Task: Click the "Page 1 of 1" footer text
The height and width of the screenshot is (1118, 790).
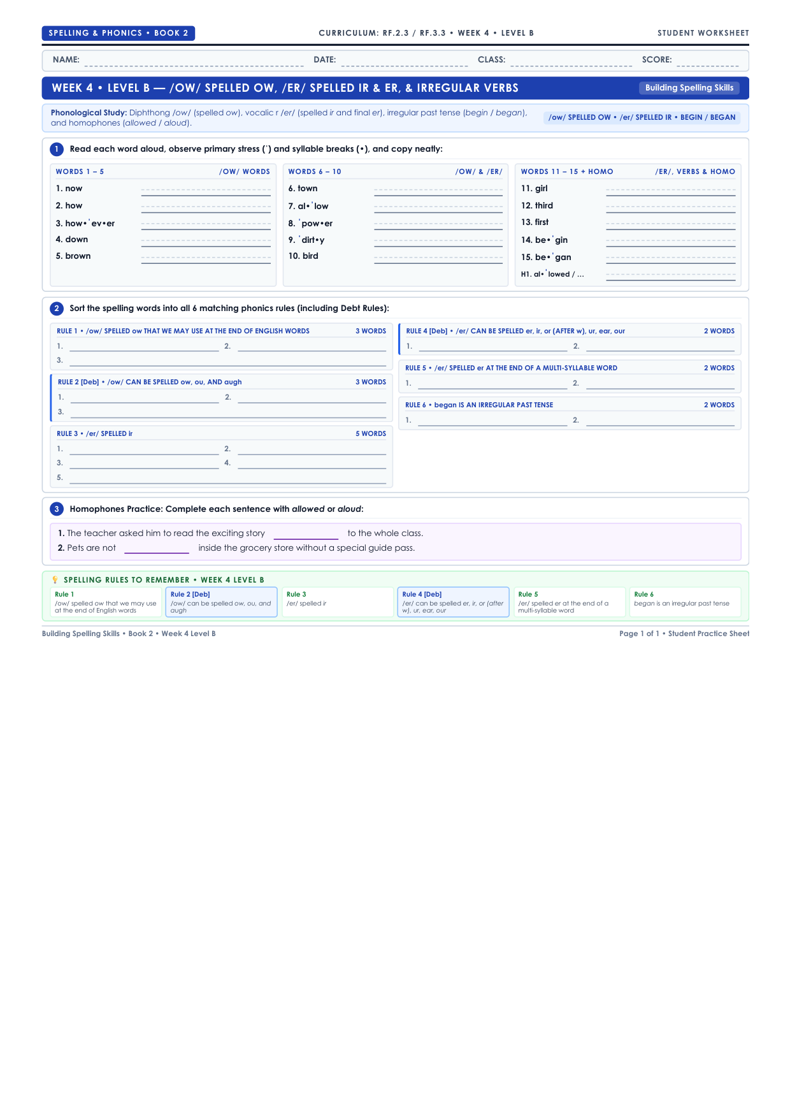Action: [640, 634]
